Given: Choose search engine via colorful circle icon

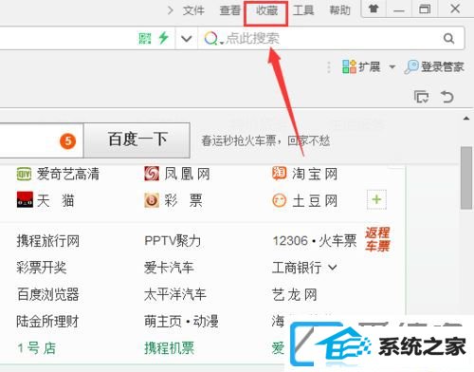Looking at the screenshot, I should (211, 39).
